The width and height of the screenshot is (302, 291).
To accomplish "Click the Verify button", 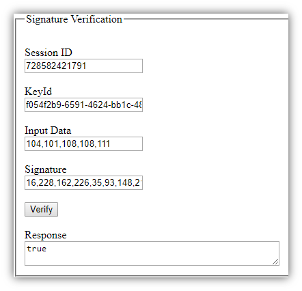I will [x=41, y=209].
